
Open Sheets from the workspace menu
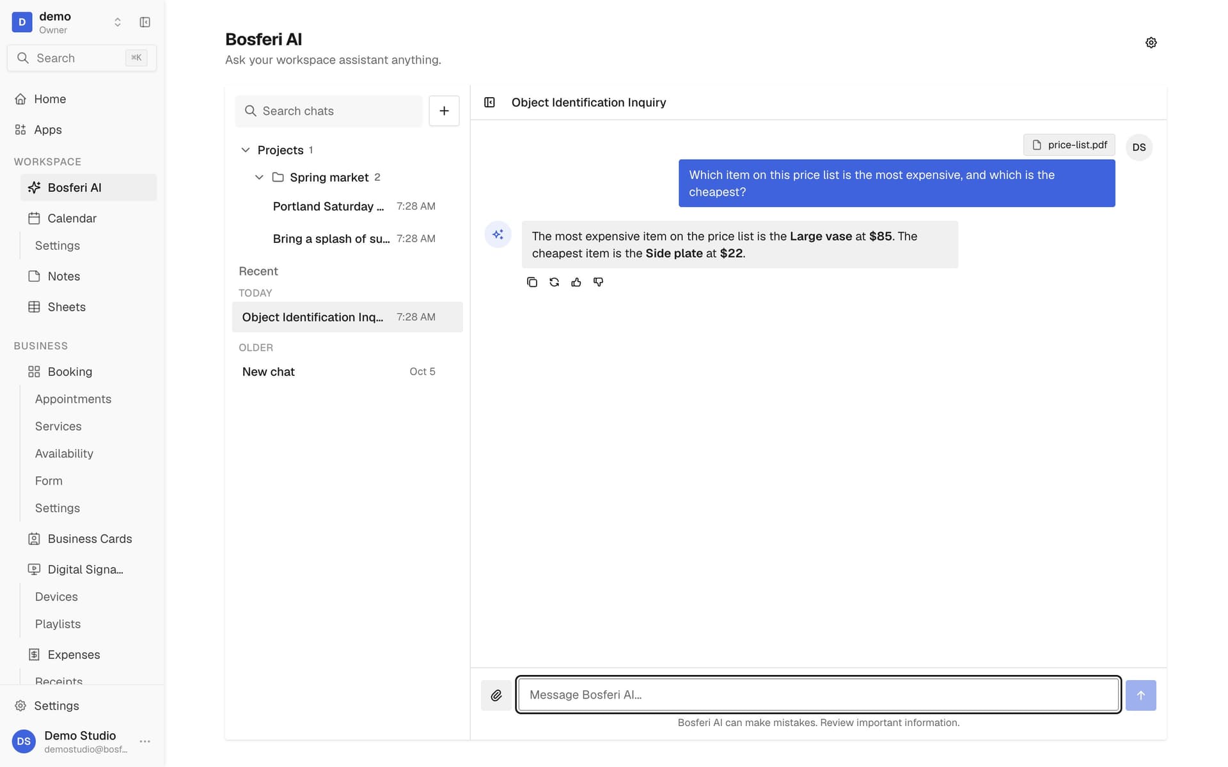click(x=88, y=307)
